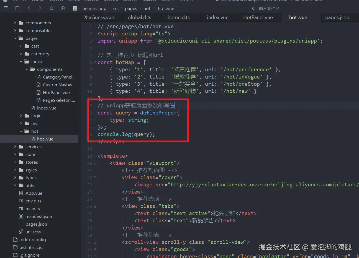
Task: Select hot .vue in the file tree
Action: click(39, 139)
